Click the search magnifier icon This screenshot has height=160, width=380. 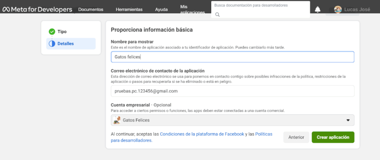click(x=217, y=14)
